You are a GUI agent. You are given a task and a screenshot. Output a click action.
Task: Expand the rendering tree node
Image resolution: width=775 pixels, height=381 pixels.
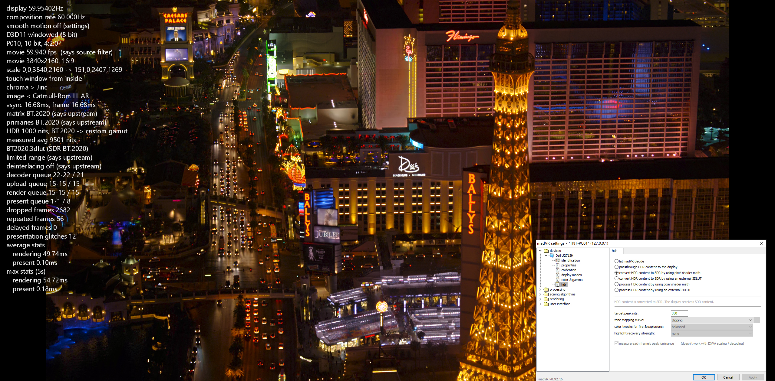click(x=540, y=299)
